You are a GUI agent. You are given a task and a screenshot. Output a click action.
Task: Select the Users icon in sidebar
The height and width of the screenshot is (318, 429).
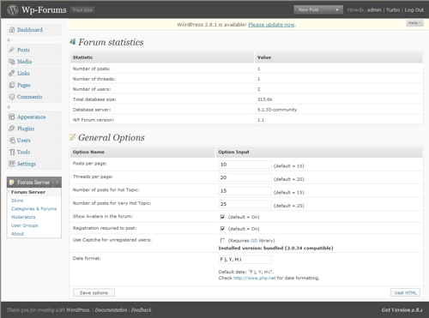(12, 141)
